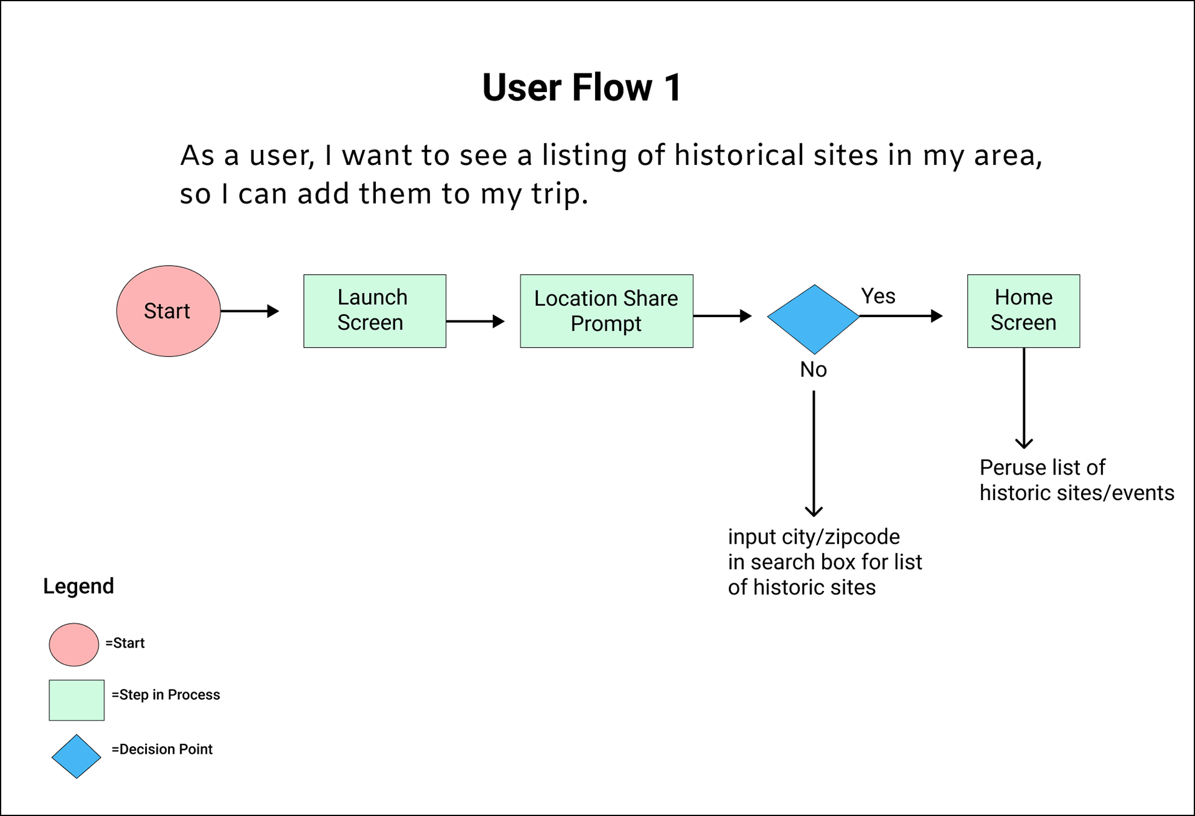Select the '=Start' legend label
The width and height of the screenshot is (1195, 816).
tap(124, 643)
